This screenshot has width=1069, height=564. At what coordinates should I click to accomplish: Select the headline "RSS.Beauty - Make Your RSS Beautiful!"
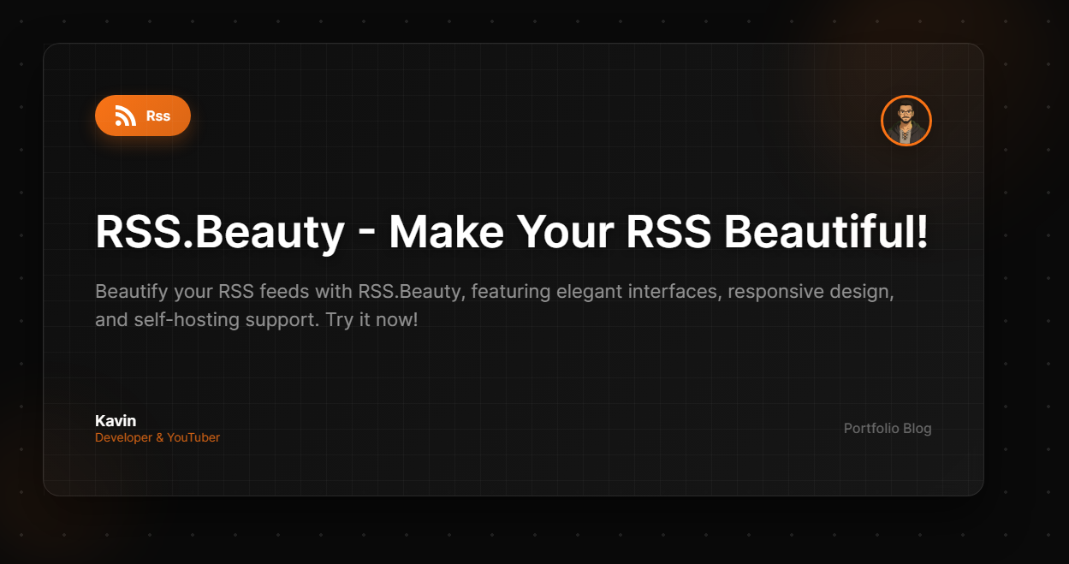[512, 231]
